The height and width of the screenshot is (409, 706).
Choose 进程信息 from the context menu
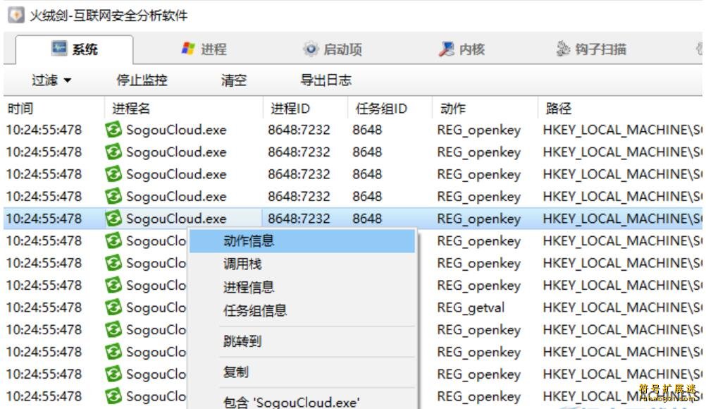click(249, 287)
